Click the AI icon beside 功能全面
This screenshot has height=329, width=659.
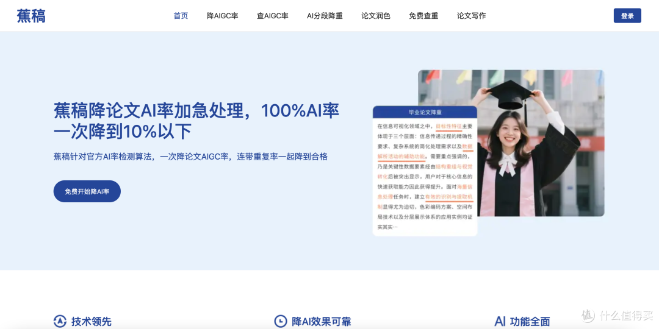(x=500, y=322)
